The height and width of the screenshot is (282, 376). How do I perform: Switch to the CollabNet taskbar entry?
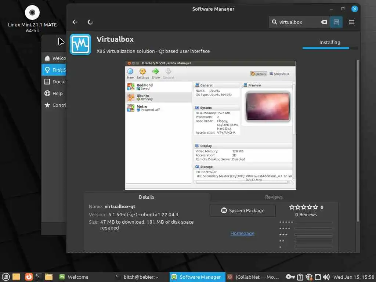pos(254,277)
